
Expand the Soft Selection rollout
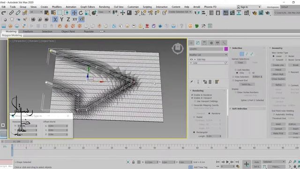[x=240, y=108]
